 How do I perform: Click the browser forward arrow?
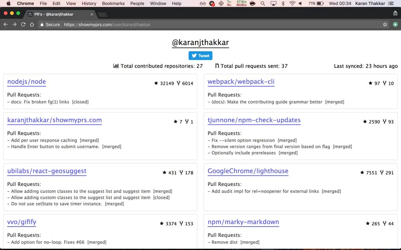click(14, 25)
